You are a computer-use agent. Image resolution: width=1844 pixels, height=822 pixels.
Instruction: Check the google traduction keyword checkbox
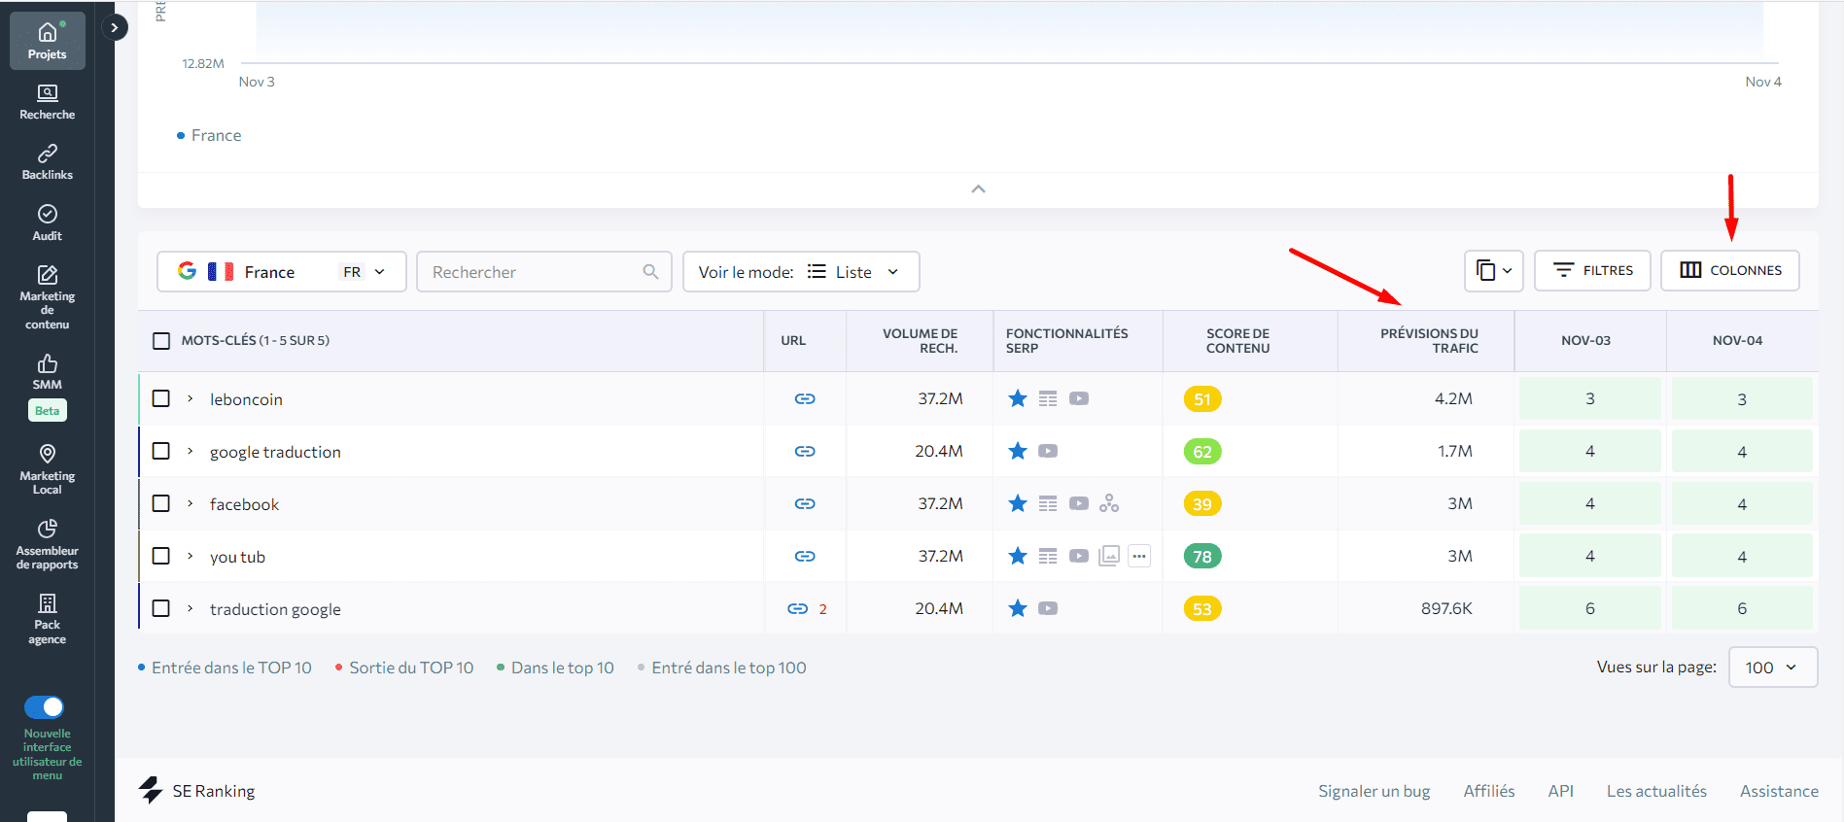pyautogui.click(x=161, y=451)
